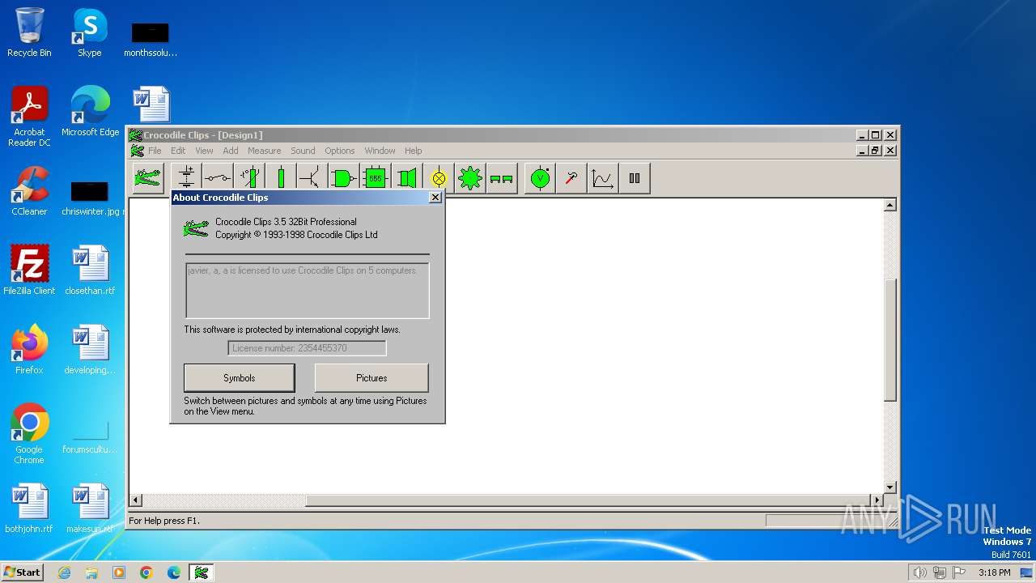Select the Recycle Bin desktop icon
1036x583 pixels.
[x=29, y=32]
